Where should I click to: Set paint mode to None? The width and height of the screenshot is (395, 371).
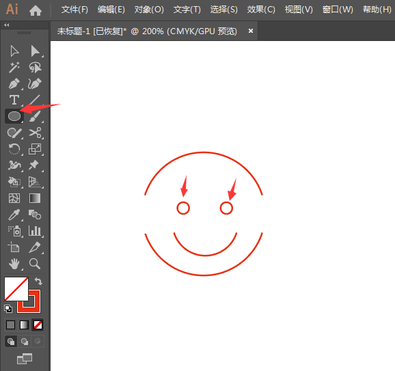[38, 325]
